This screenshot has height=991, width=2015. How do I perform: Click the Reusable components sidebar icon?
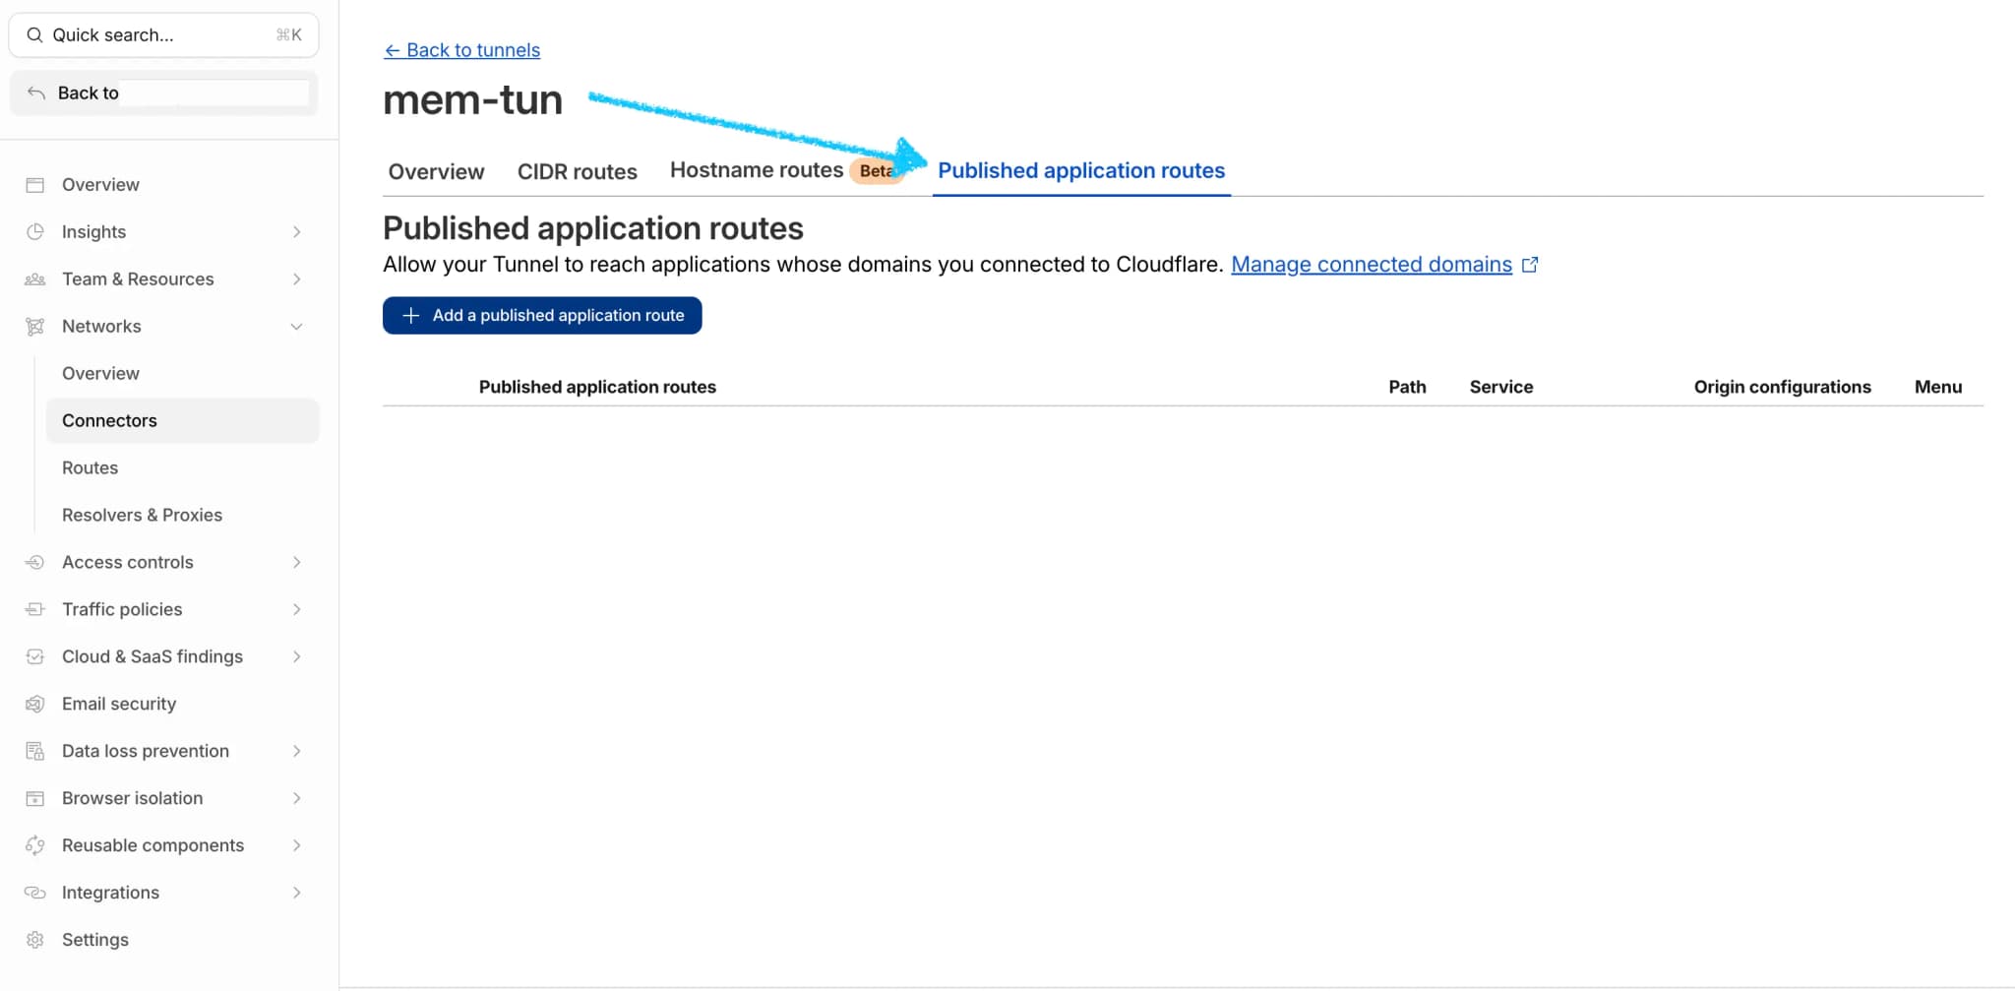pos(35,844)
